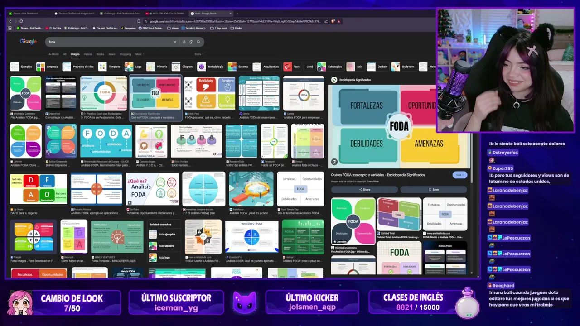
Task: Select the All results tab
Action: click(x=65, y=54)
